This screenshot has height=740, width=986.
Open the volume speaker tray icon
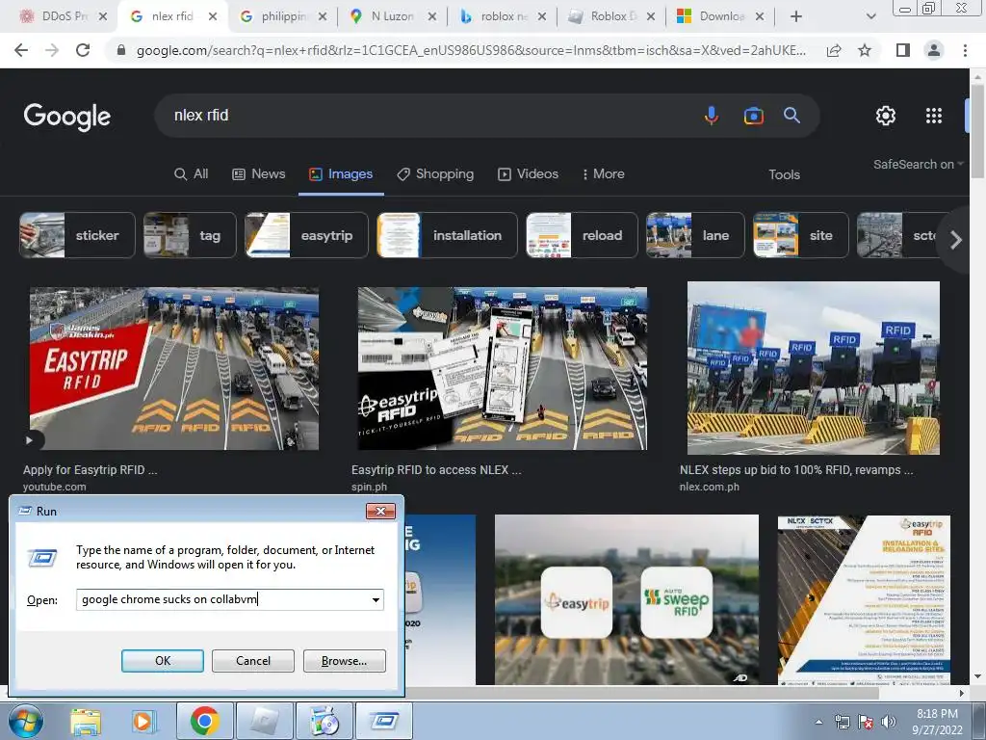pos(889,723)
